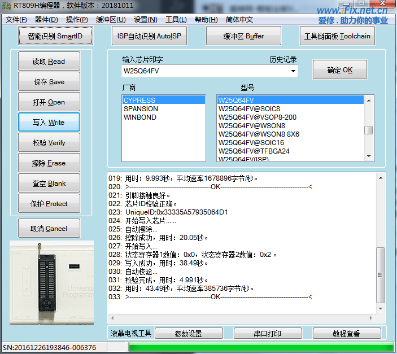Click the green progress bar
The image size is (397, 354).
[x=260, y=347]
